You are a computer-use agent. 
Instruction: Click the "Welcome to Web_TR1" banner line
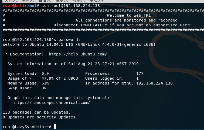pos(129,15)
